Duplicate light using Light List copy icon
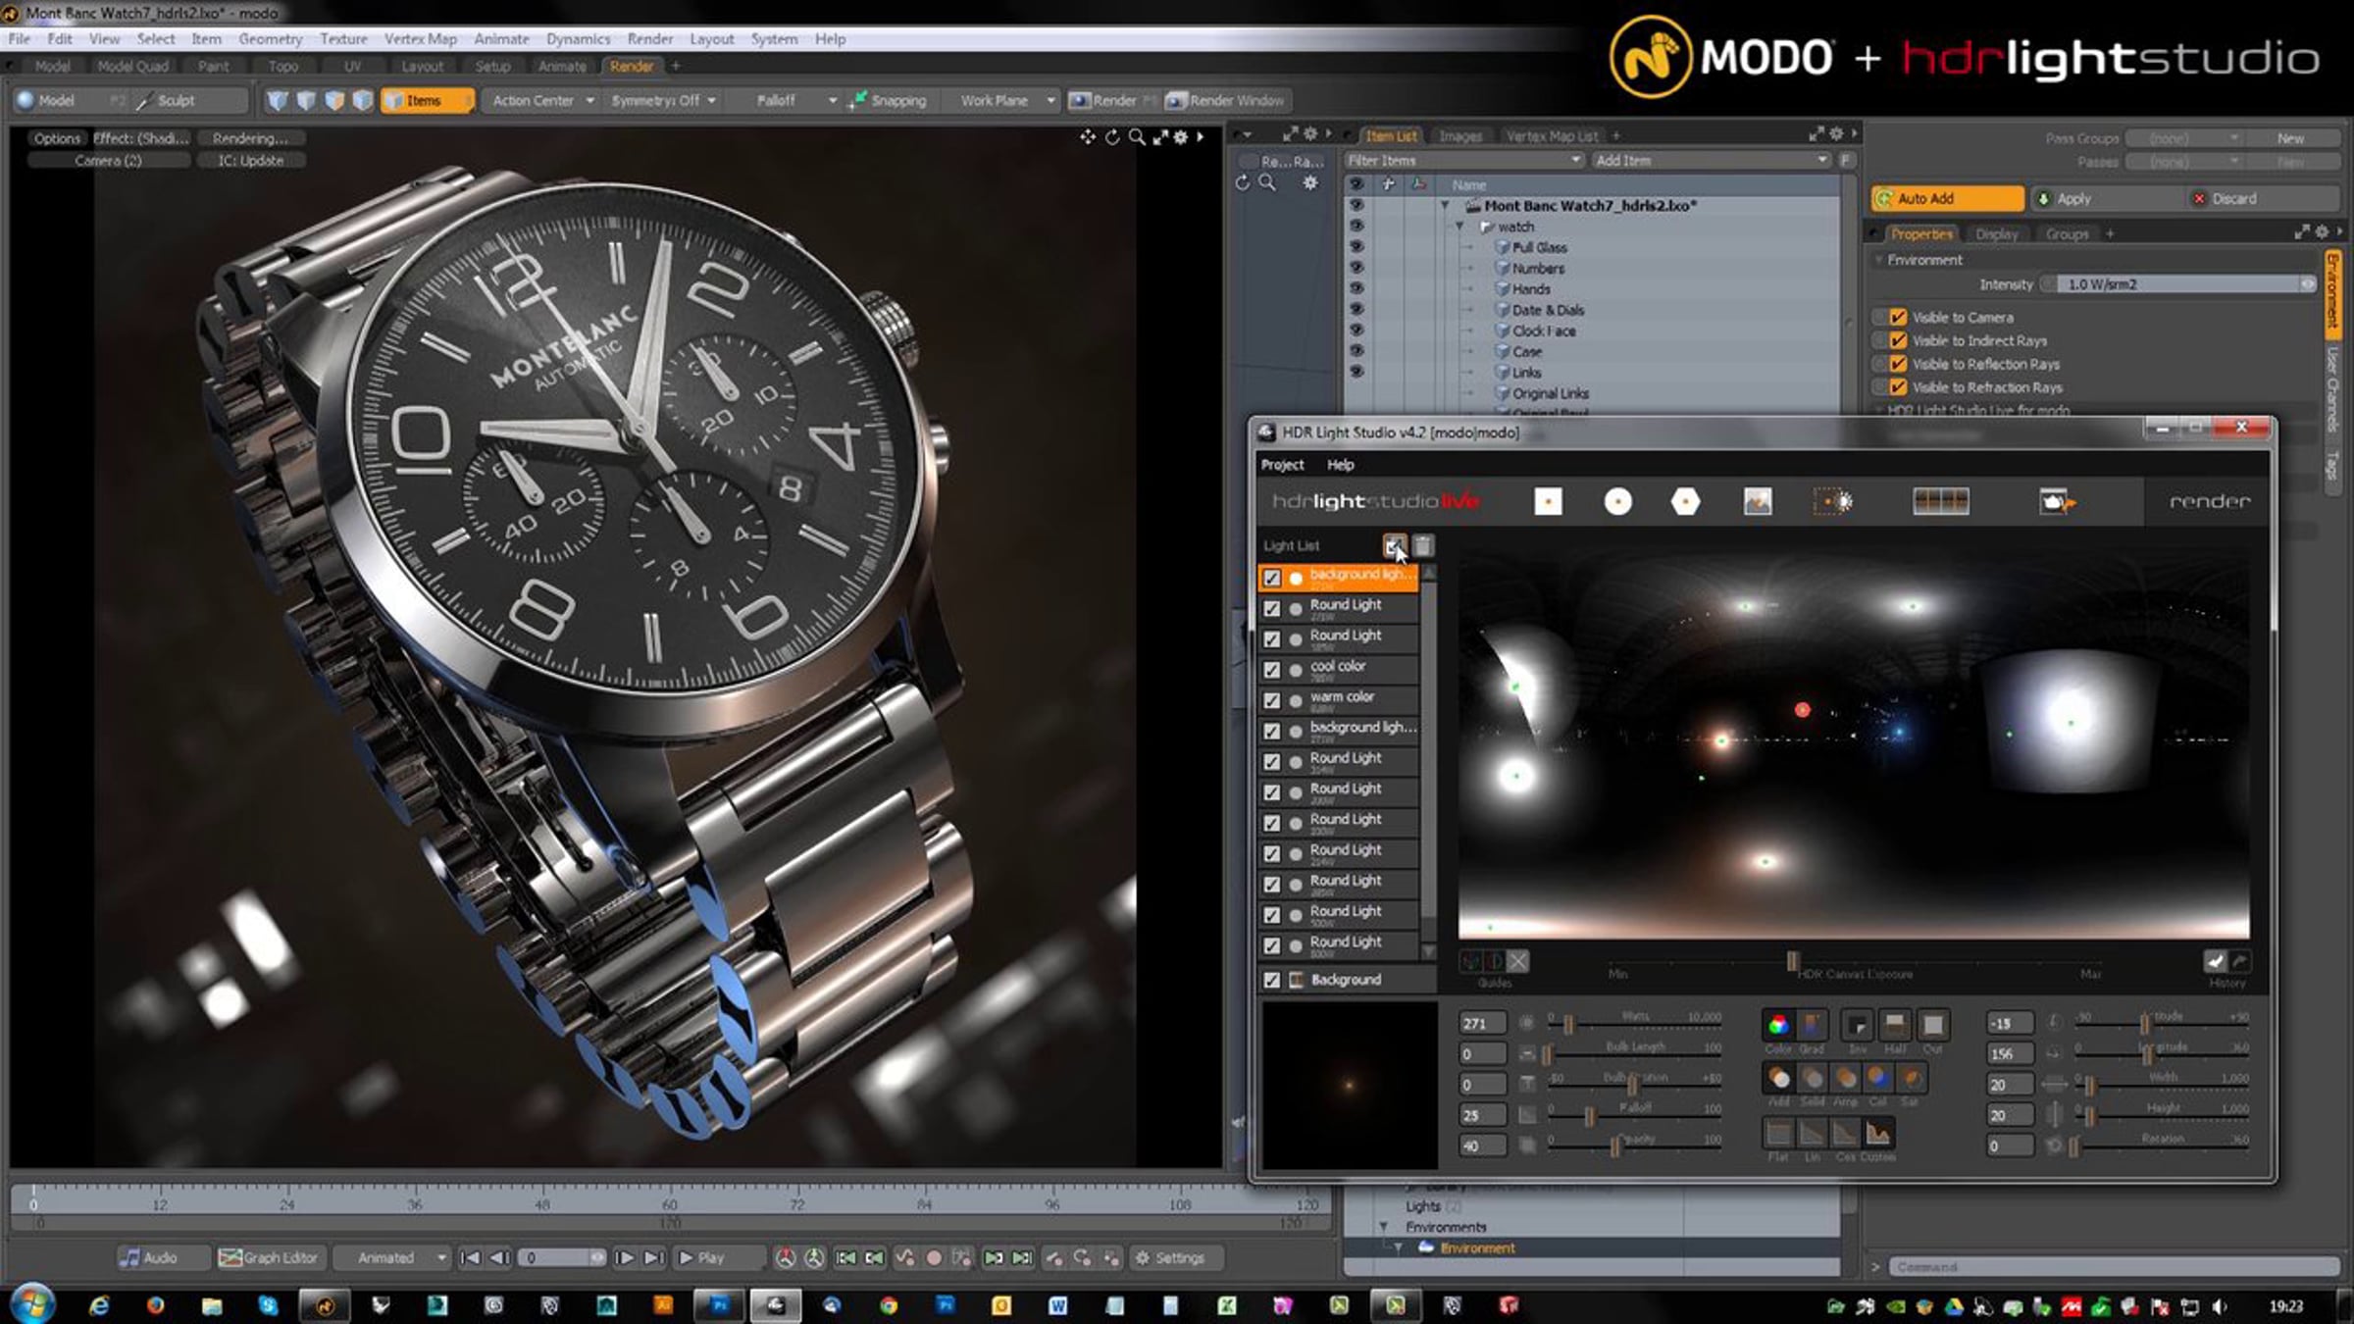2354x1324 pixels. tap(1394, 545)
